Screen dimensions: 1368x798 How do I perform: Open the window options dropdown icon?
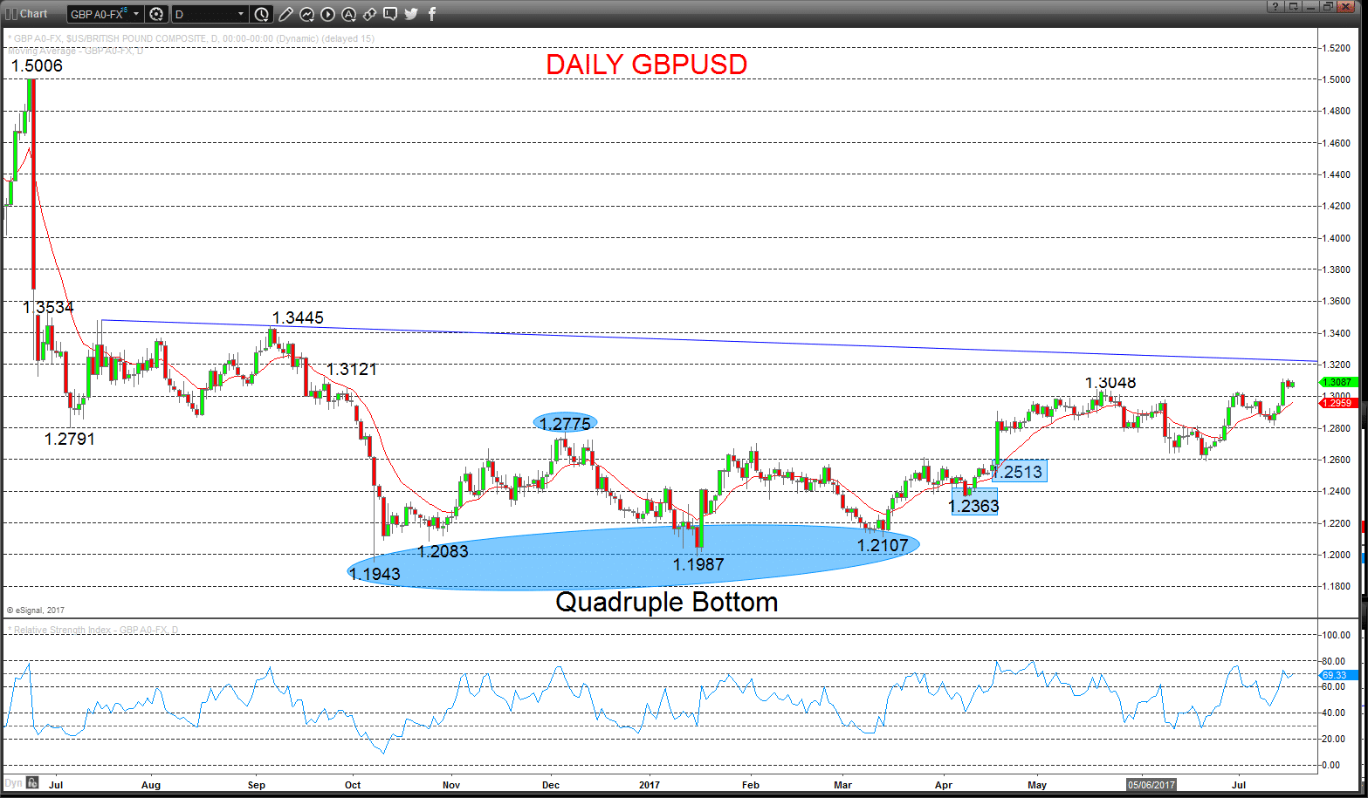(1293, 7)
